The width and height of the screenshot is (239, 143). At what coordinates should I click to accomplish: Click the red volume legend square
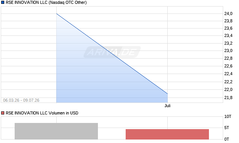tap(3, 113)
